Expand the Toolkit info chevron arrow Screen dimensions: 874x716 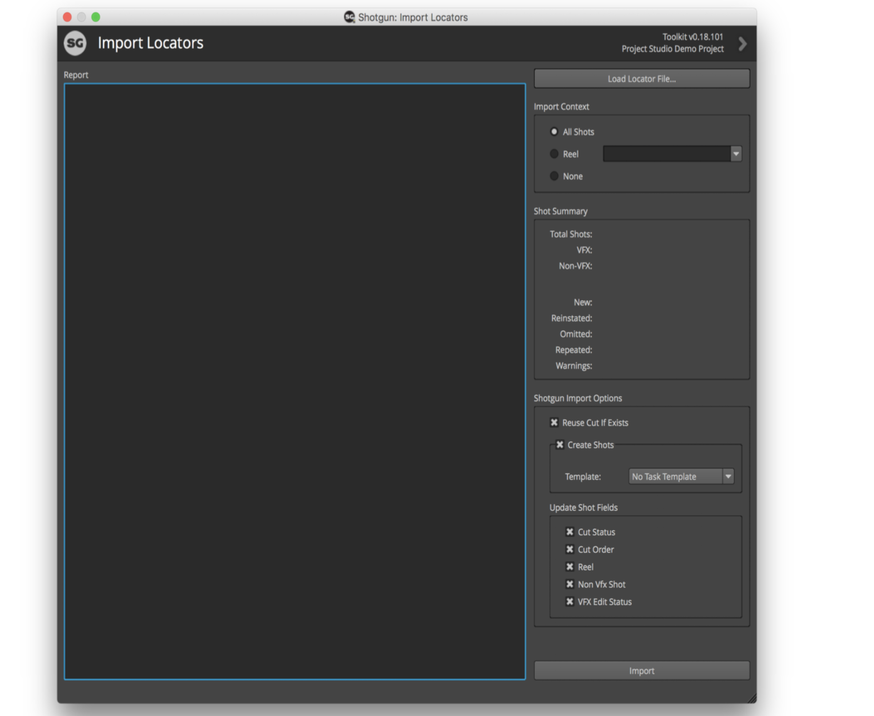pos(742,43)
